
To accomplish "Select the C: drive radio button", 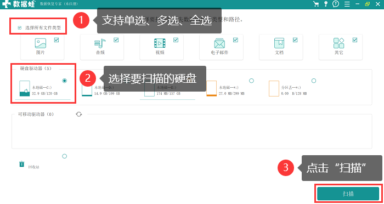I will tap(64, 81).
